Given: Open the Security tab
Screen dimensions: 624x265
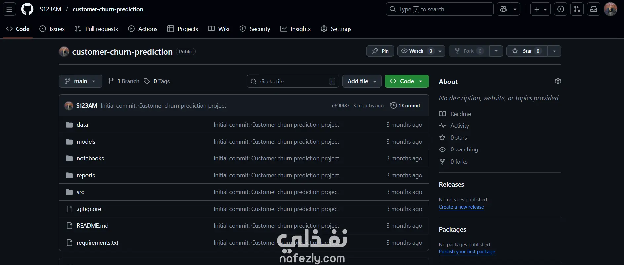Looking at the screenshot, I should coord(255,29).
